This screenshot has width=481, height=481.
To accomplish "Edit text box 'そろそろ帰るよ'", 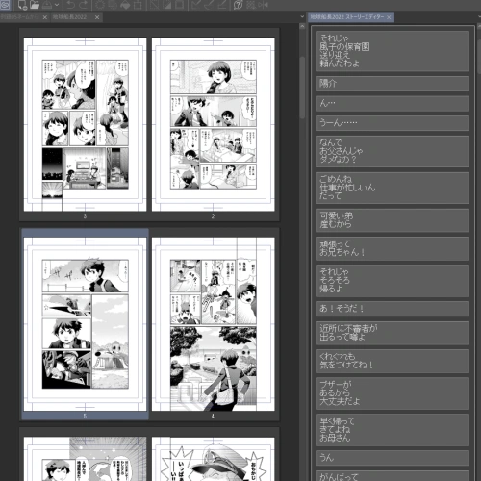I will coord(392,281).
